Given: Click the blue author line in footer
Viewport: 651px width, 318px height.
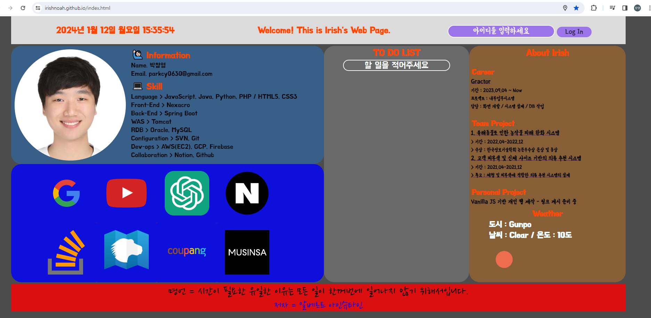Looking at the screenshot, I should click(x=318, y=305).
